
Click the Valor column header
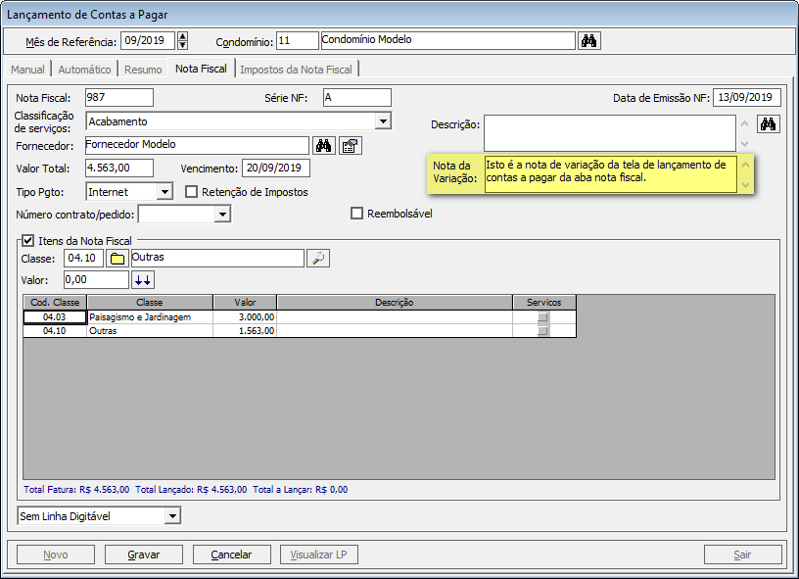click(245, 303)
